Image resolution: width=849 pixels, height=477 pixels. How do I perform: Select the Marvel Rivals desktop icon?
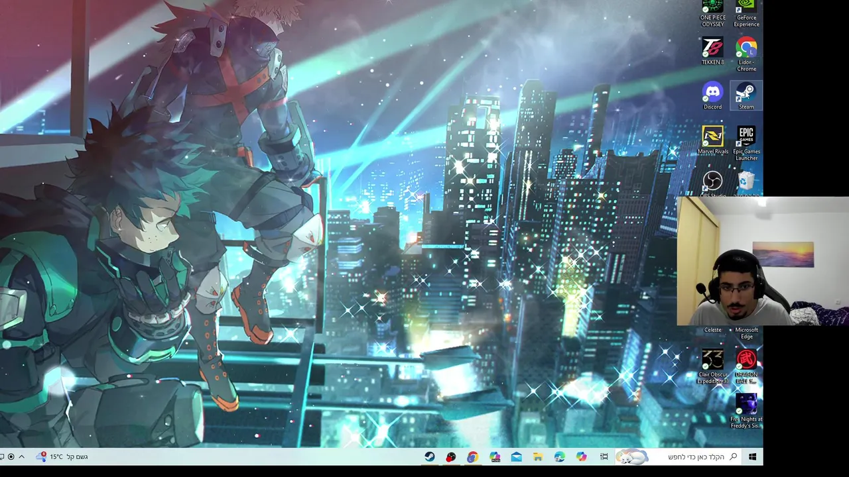(x=712, y=140)
